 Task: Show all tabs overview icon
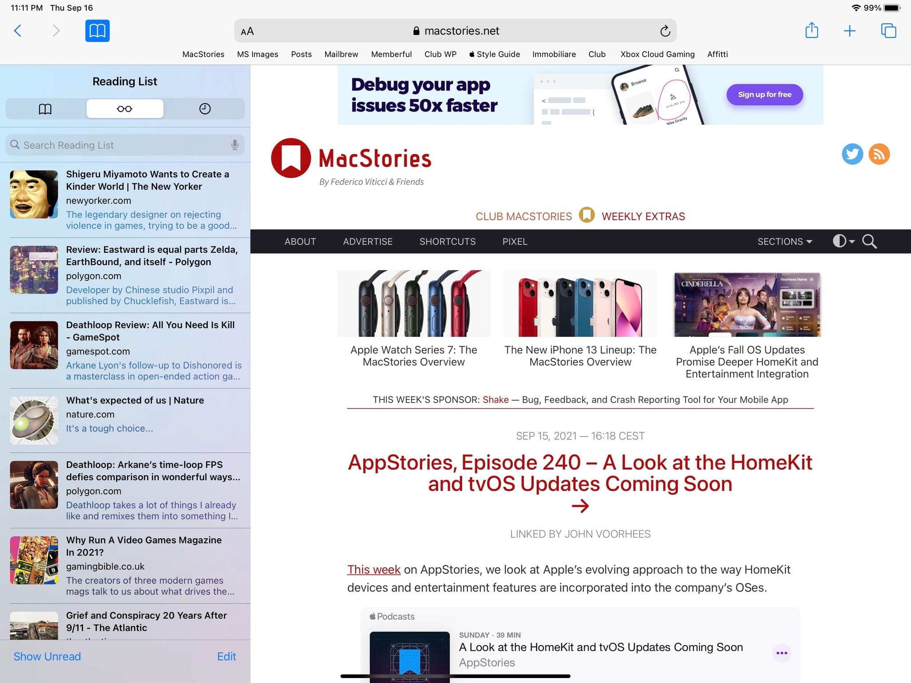pos(888,31)
